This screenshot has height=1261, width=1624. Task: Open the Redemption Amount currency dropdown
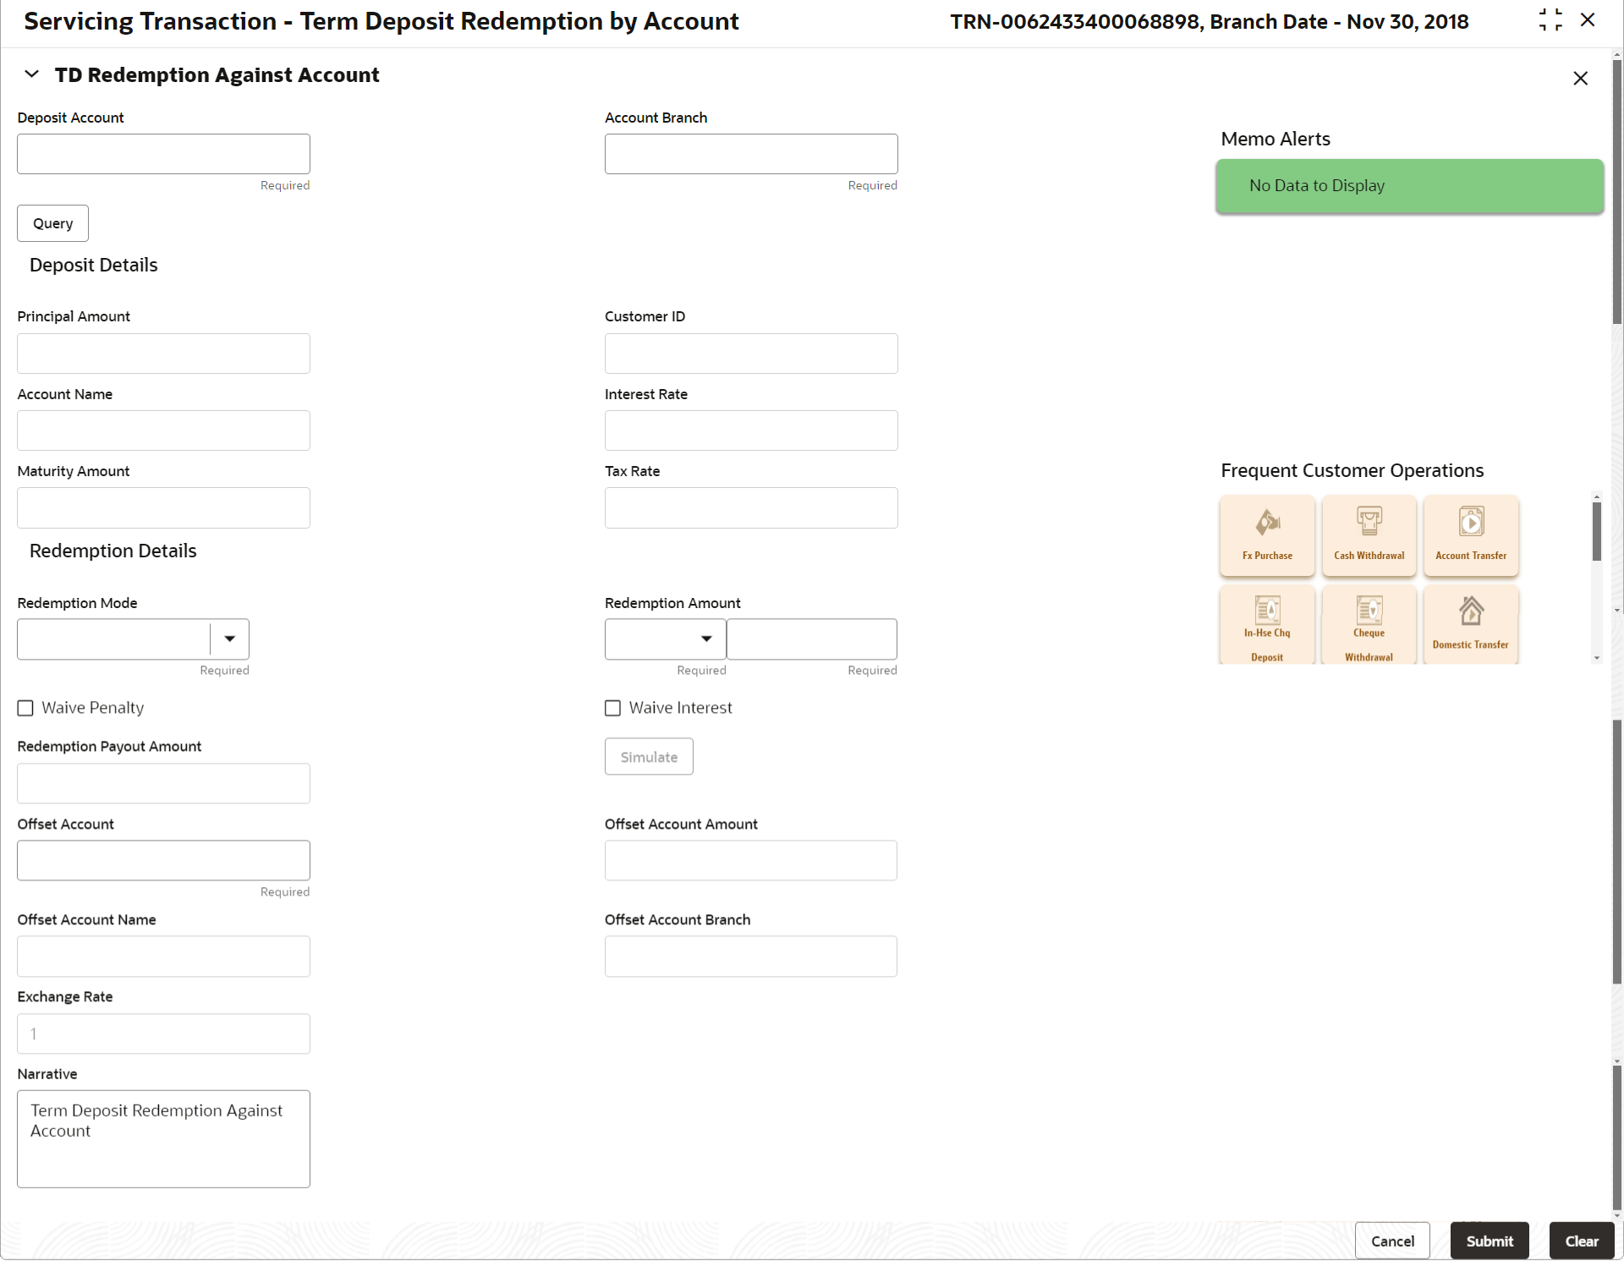pyautogui.click(x=705, y=639)
